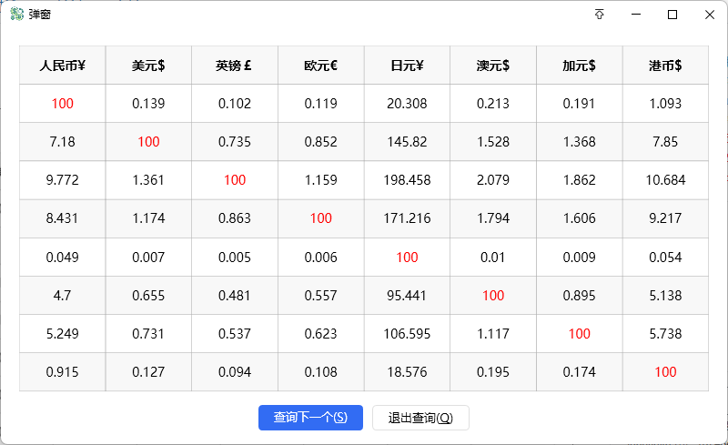Click the cell showing 1.361

pos(148,180)
